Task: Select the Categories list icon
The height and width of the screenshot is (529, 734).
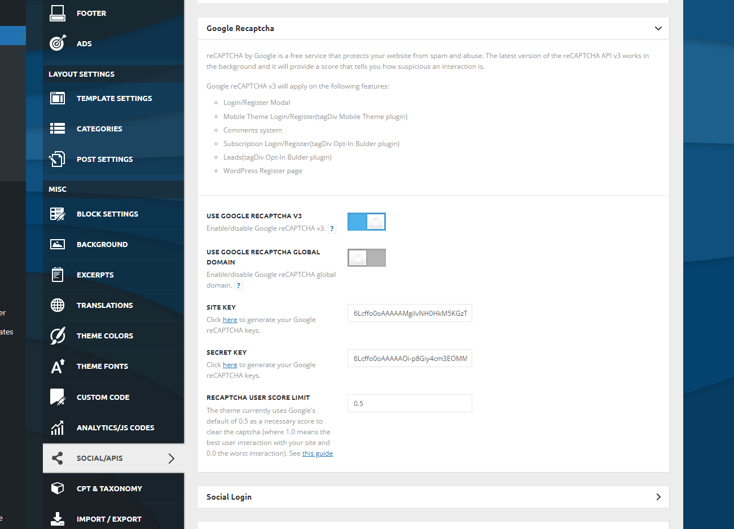Action: click(x=58, y=129)
